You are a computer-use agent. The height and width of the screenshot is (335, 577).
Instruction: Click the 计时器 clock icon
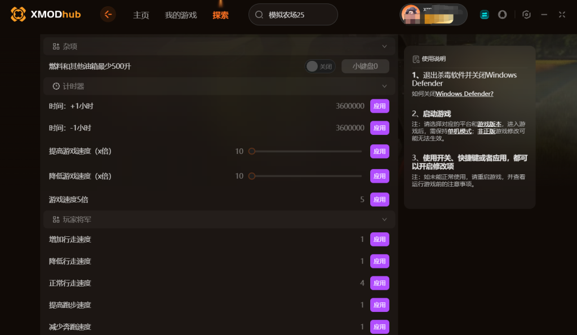click(x=56, y=86)
